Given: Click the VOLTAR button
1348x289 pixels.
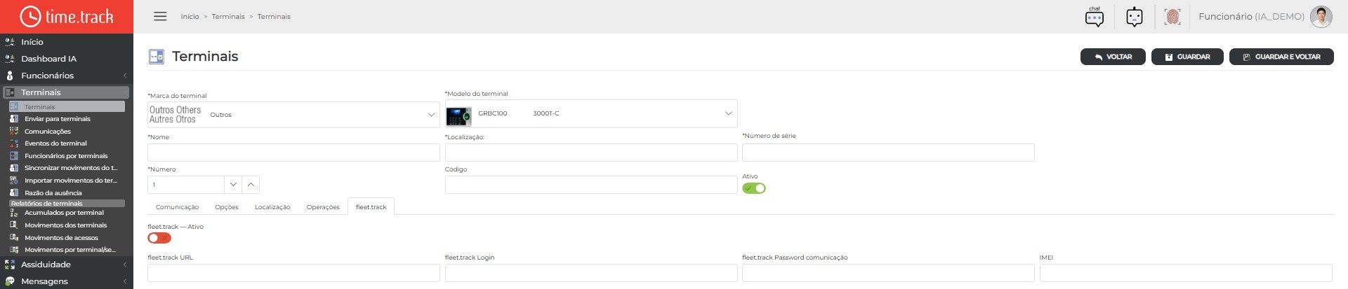Looking at the screenshot, I should [1113, 57].
